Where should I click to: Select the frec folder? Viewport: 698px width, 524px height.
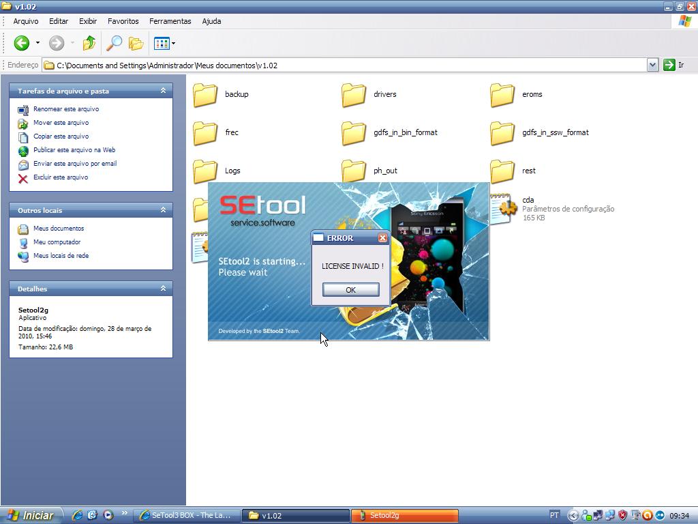(x=216, y=133)
